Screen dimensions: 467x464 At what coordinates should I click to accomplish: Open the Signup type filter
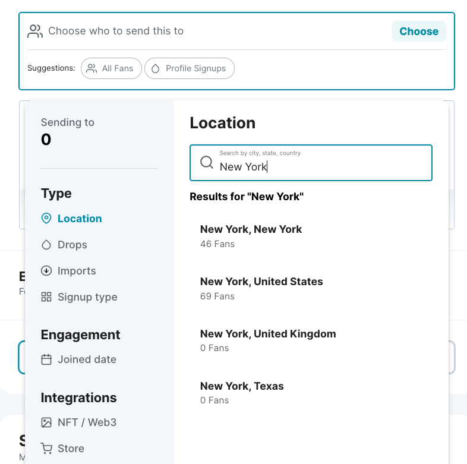coord(87,297)
